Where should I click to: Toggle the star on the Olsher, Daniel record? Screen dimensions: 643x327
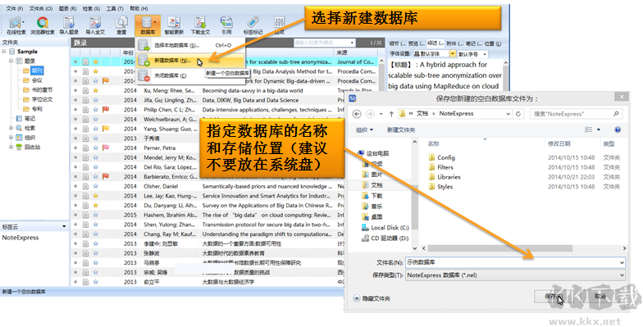pos(95,186)
